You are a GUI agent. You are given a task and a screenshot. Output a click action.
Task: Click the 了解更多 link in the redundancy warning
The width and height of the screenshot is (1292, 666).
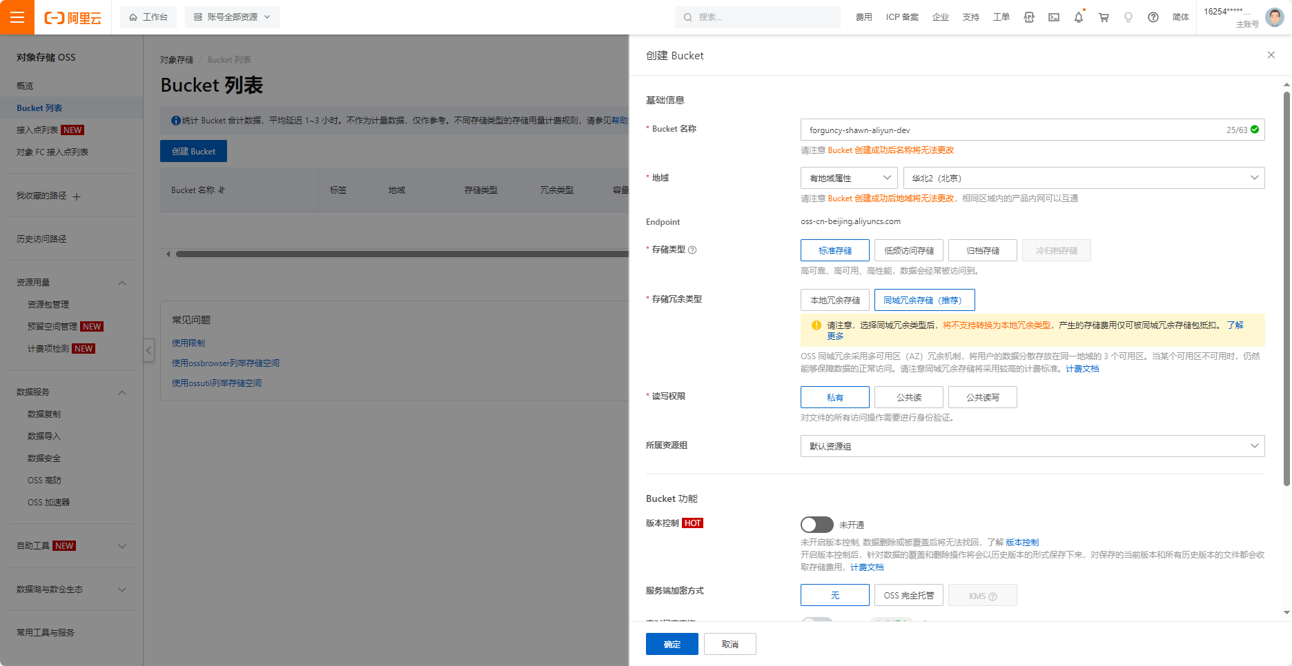[1235, 325]
